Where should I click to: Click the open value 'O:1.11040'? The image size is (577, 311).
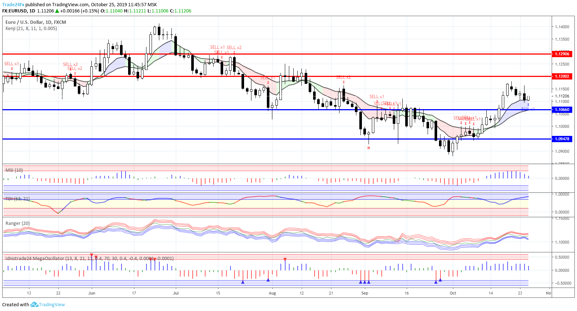pos(112,11)
